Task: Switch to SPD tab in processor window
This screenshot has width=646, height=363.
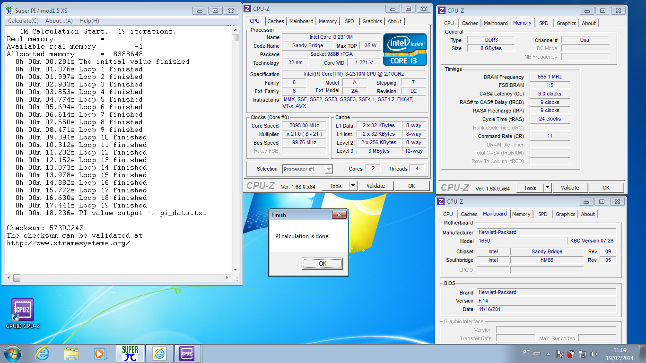Action: click(349, 21)
